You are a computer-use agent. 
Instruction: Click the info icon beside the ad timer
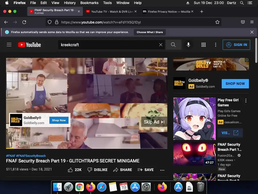pyautogui.click(x=35, y=143)
